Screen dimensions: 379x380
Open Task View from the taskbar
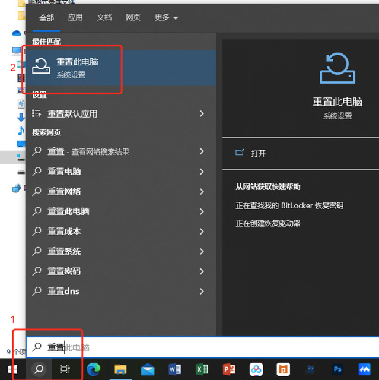pyautogui.click(x=65, y=369)
